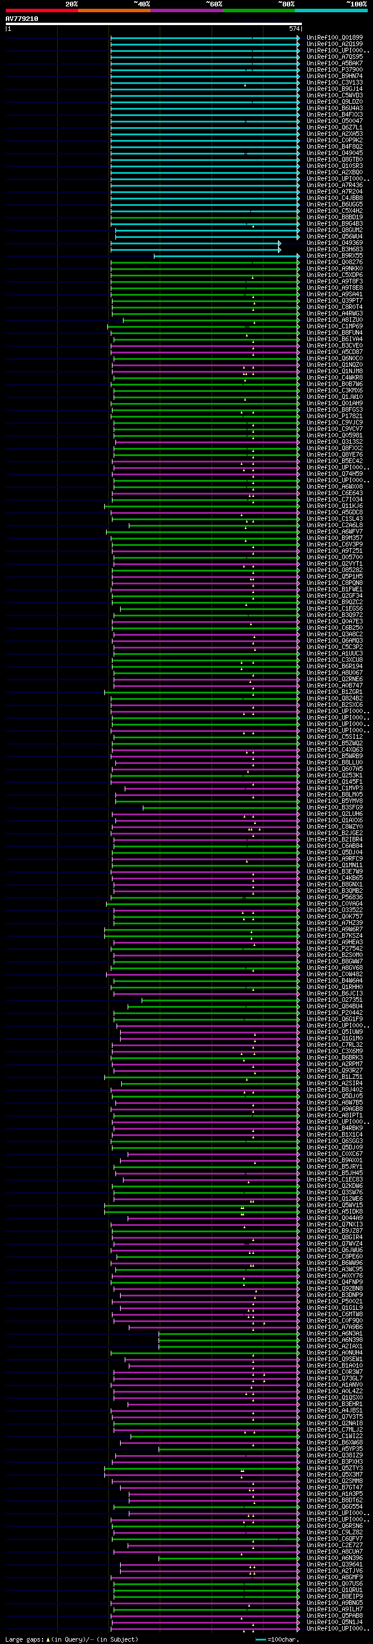Select hit label UniRef100_C6E643

(335, 493)
